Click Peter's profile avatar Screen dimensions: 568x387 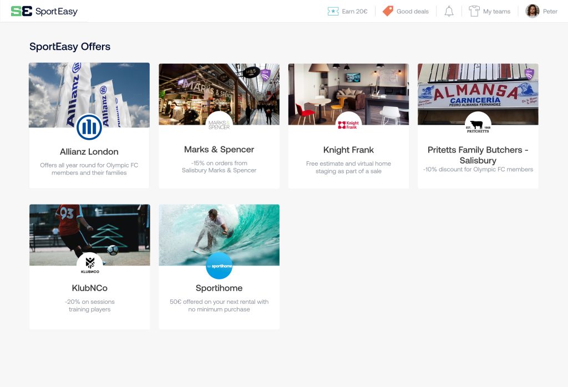(x=532, y=11)
